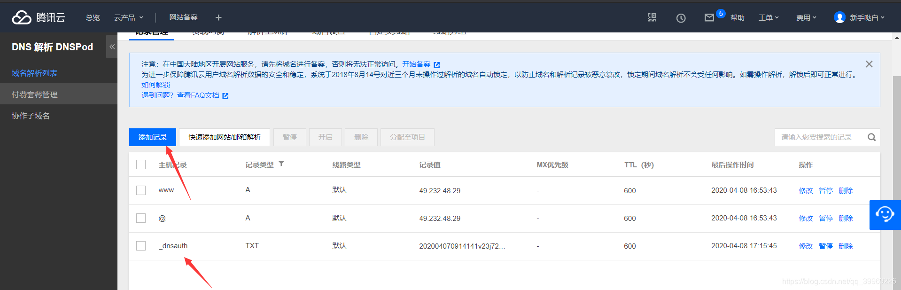Open 网站备案 in the top navigation
The image size is (901, 290).
(x=183, y=17)
